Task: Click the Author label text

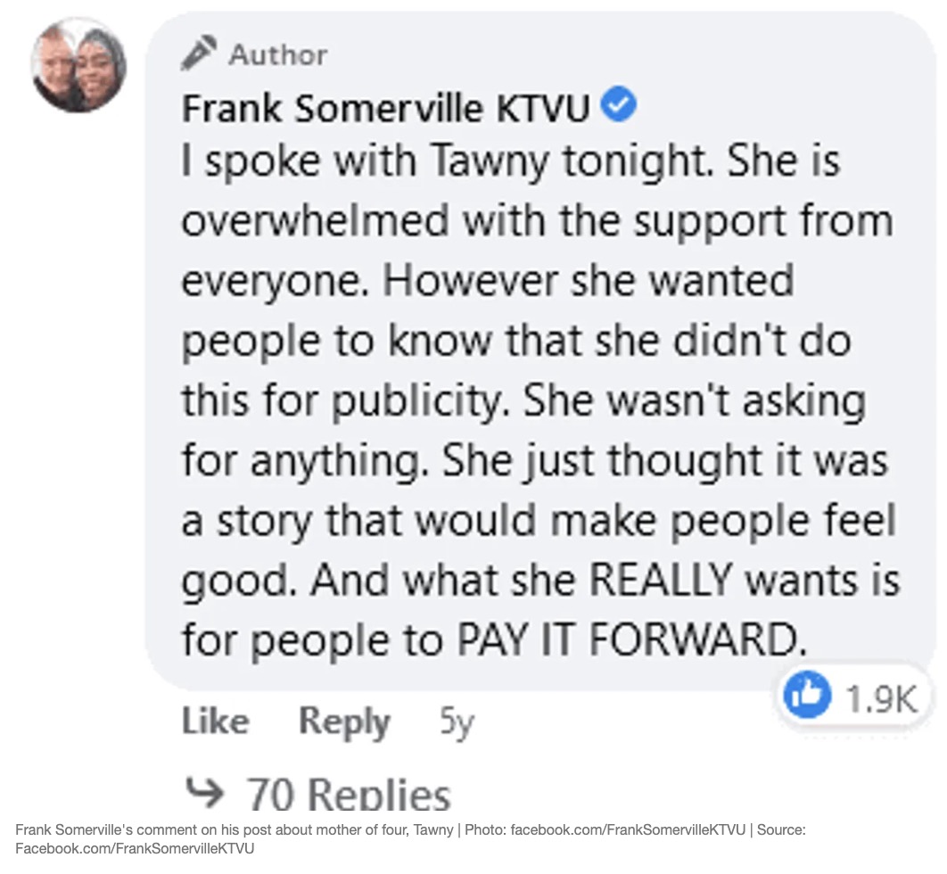Action: pyautogui.click(x=278, y=55)
